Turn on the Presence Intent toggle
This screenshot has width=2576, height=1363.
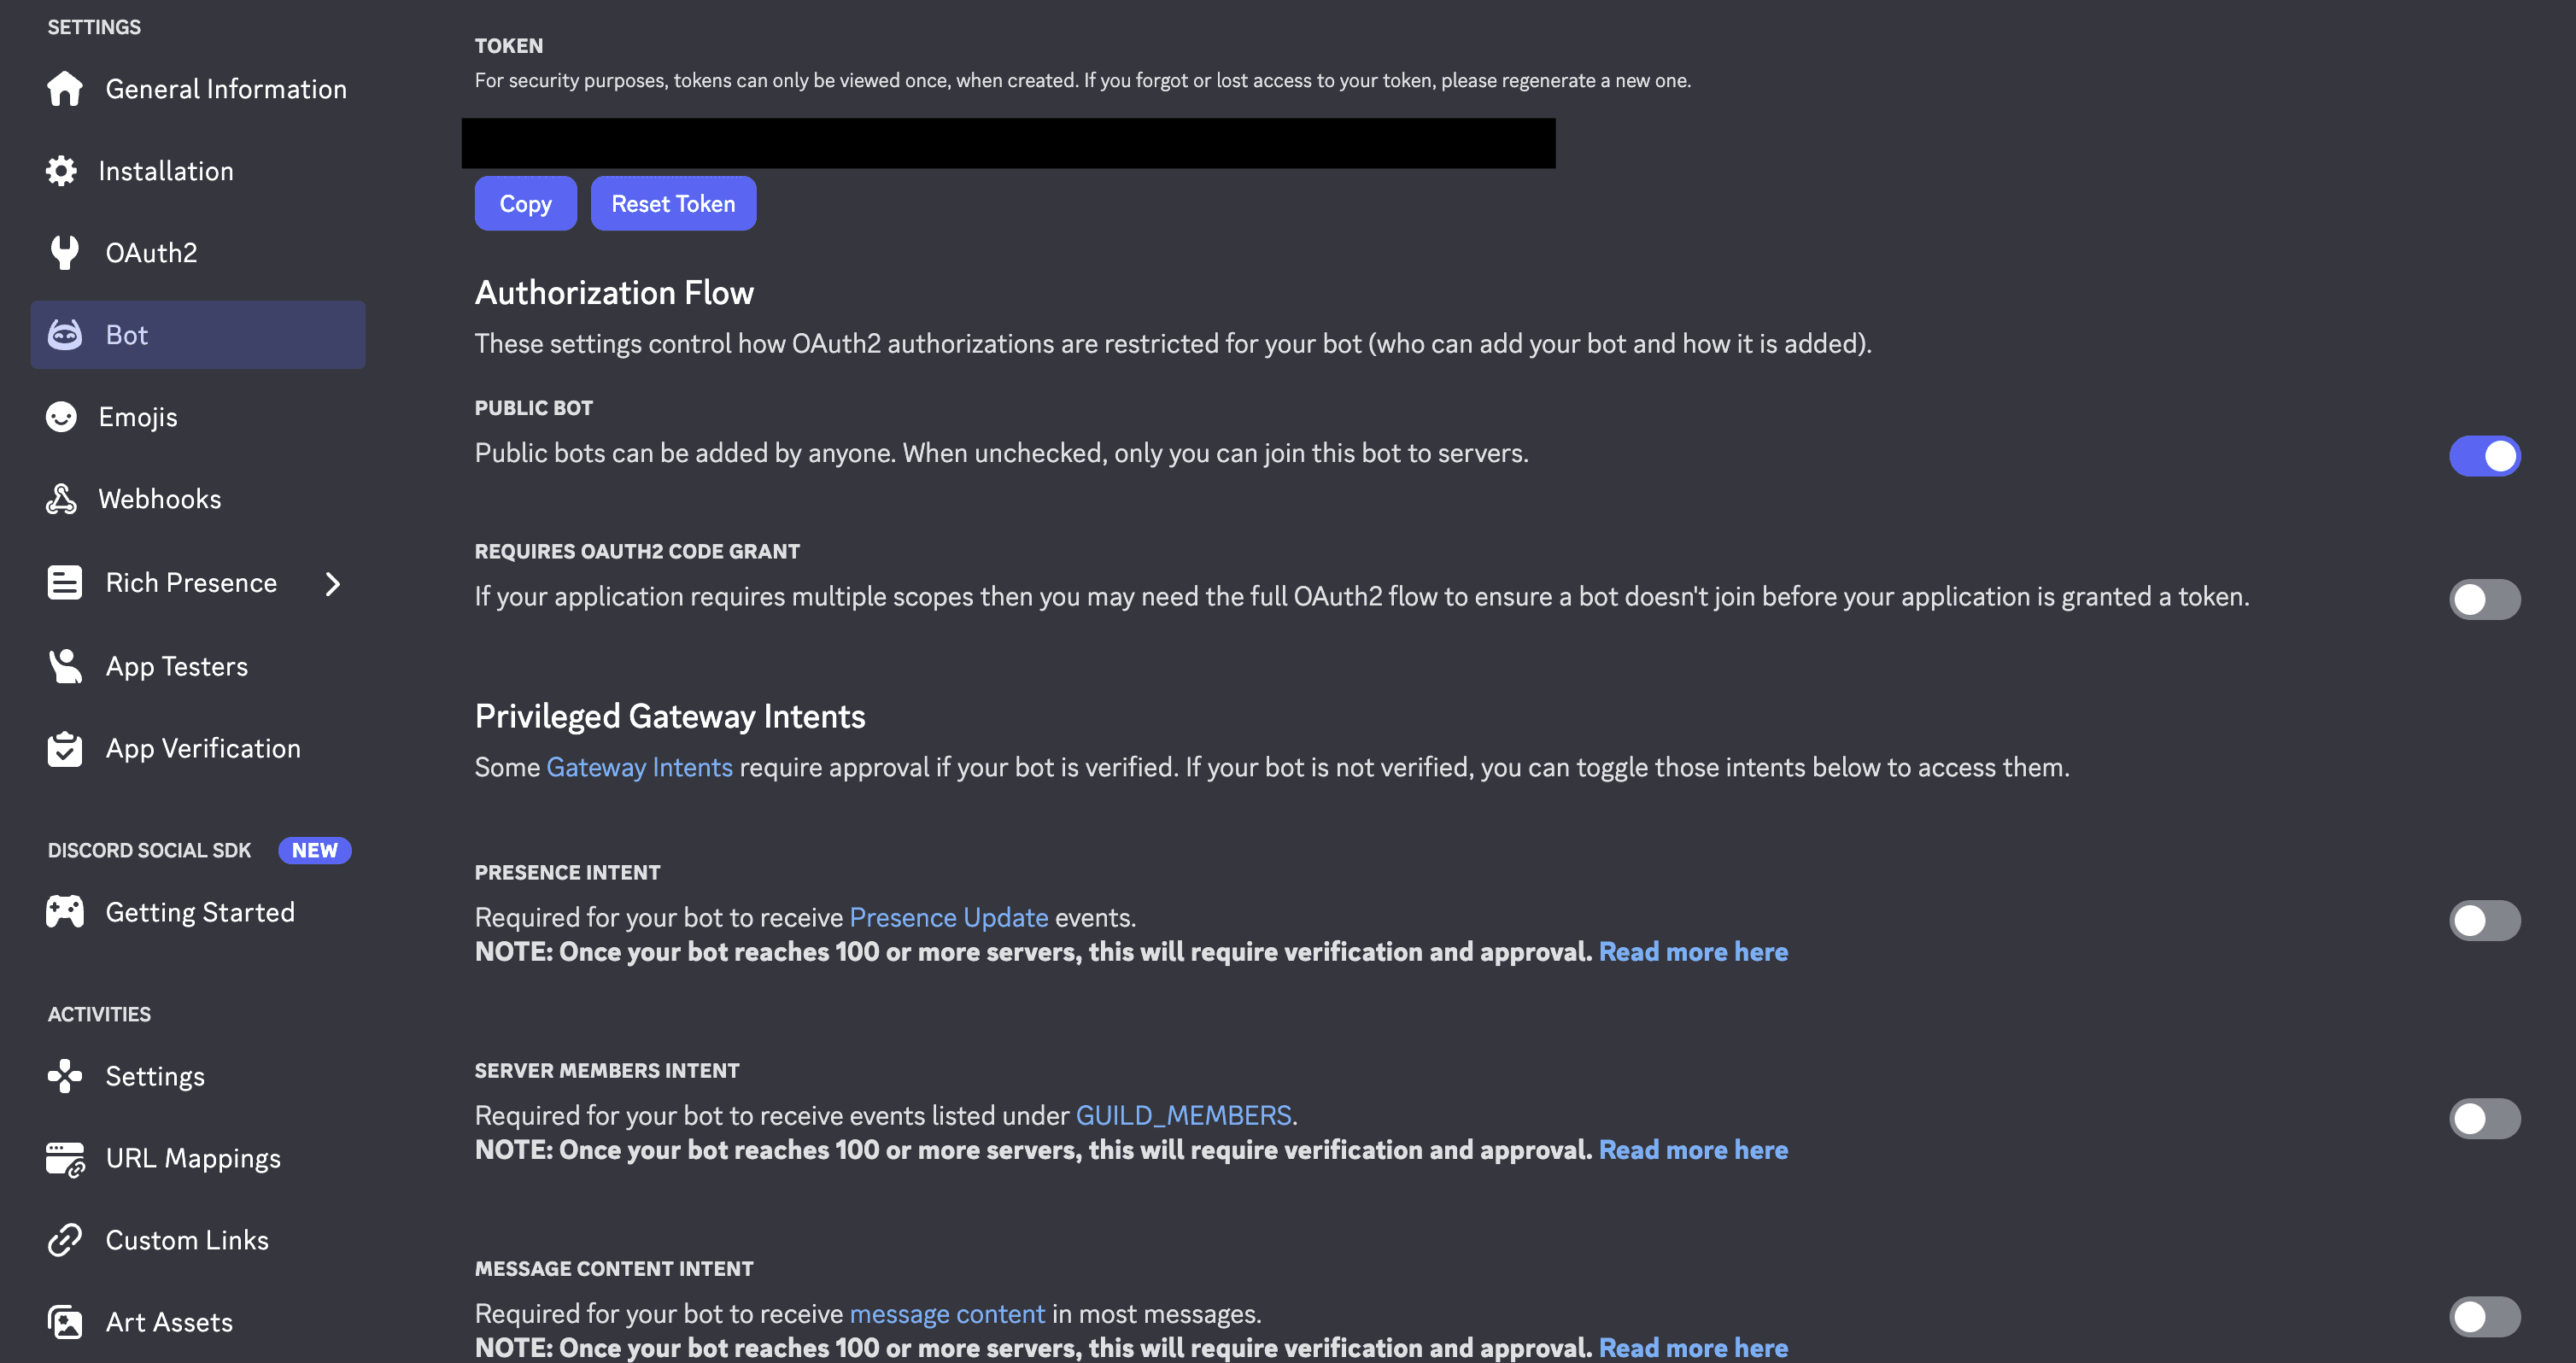2484,920
